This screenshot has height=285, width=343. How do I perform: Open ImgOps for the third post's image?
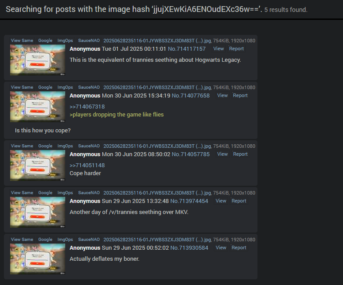pos(65,146)
